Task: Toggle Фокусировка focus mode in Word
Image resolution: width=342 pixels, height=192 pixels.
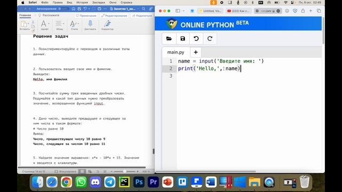Action: pyautogui.click(x=65, y=172)
